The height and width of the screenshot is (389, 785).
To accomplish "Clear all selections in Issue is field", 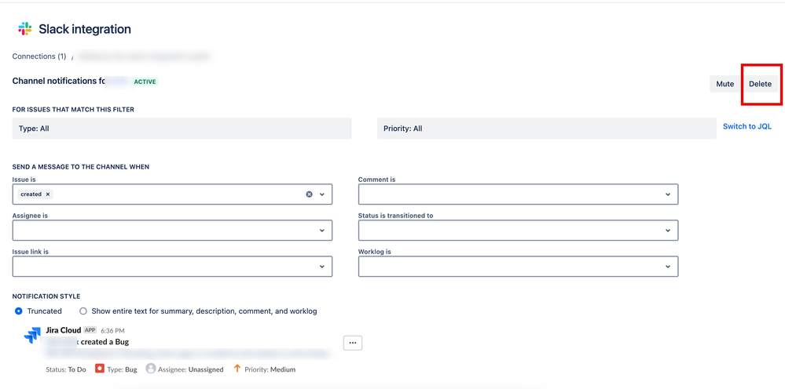I will coord(310,194).
